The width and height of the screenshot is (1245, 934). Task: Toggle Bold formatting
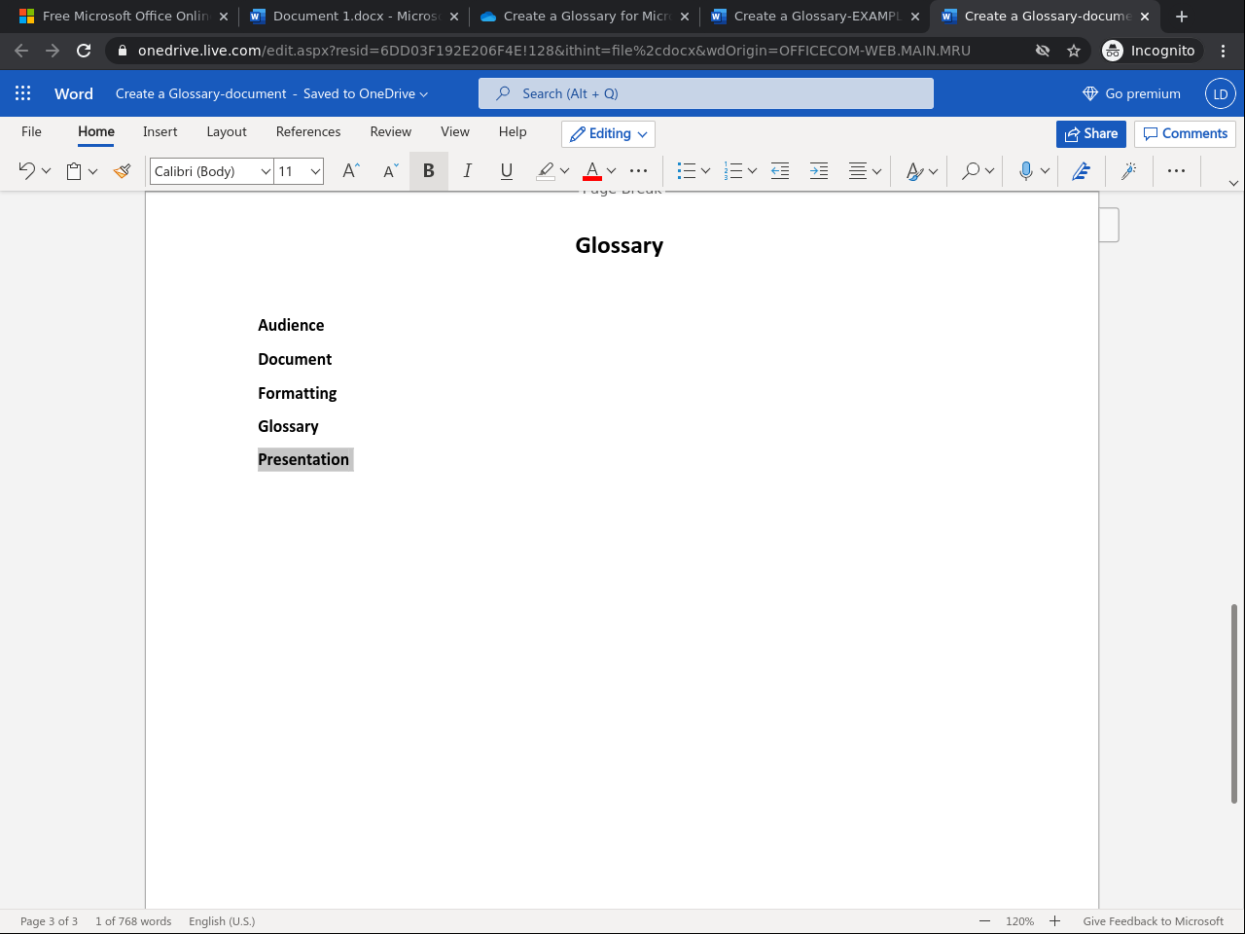(428, 171)
